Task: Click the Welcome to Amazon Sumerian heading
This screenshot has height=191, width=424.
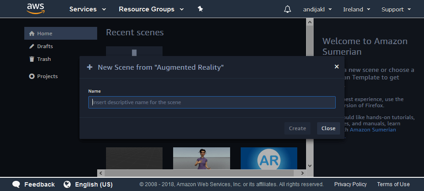Action: 365,46
